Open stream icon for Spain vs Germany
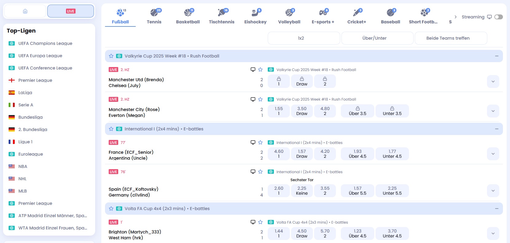This screenshot has width=510, height=243. click(x=253, y=172)
